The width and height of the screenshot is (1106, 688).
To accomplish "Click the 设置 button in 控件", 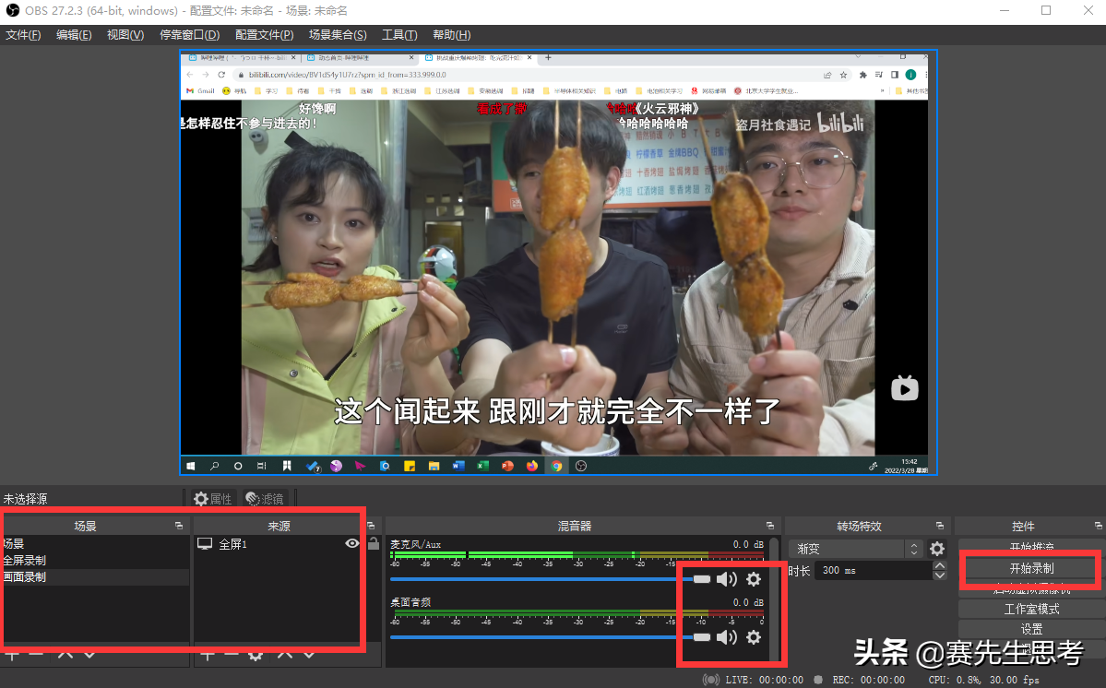I will pos(1031,629).
